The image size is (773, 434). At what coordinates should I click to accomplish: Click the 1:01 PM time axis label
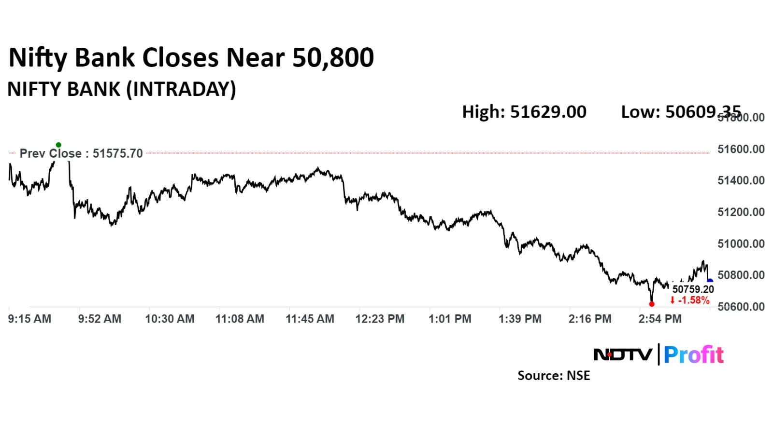[x=450, y=319]
